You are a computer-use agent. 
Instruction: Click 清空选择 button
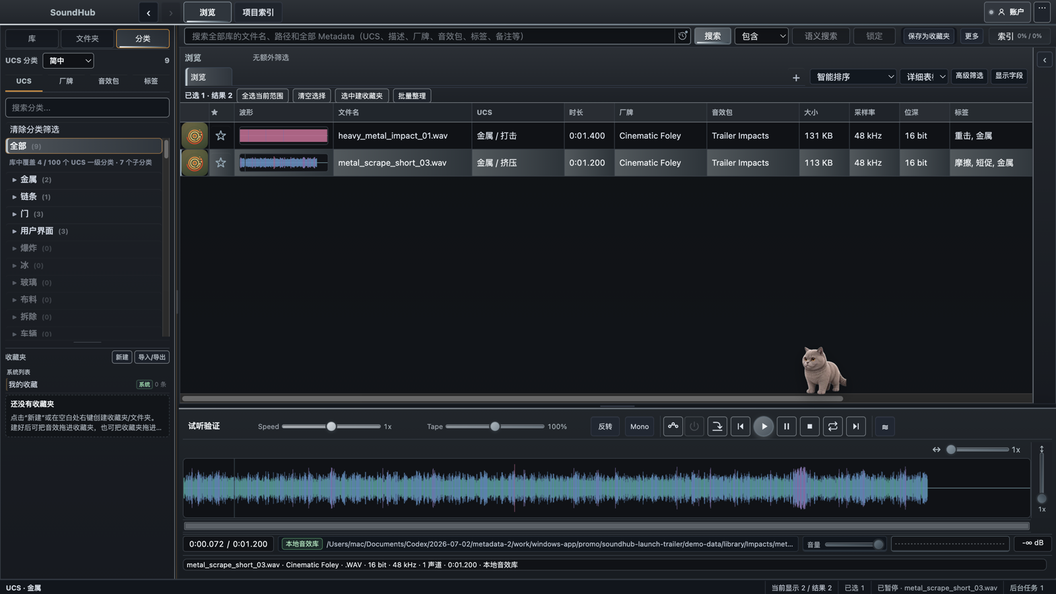(x=312, y=96)
